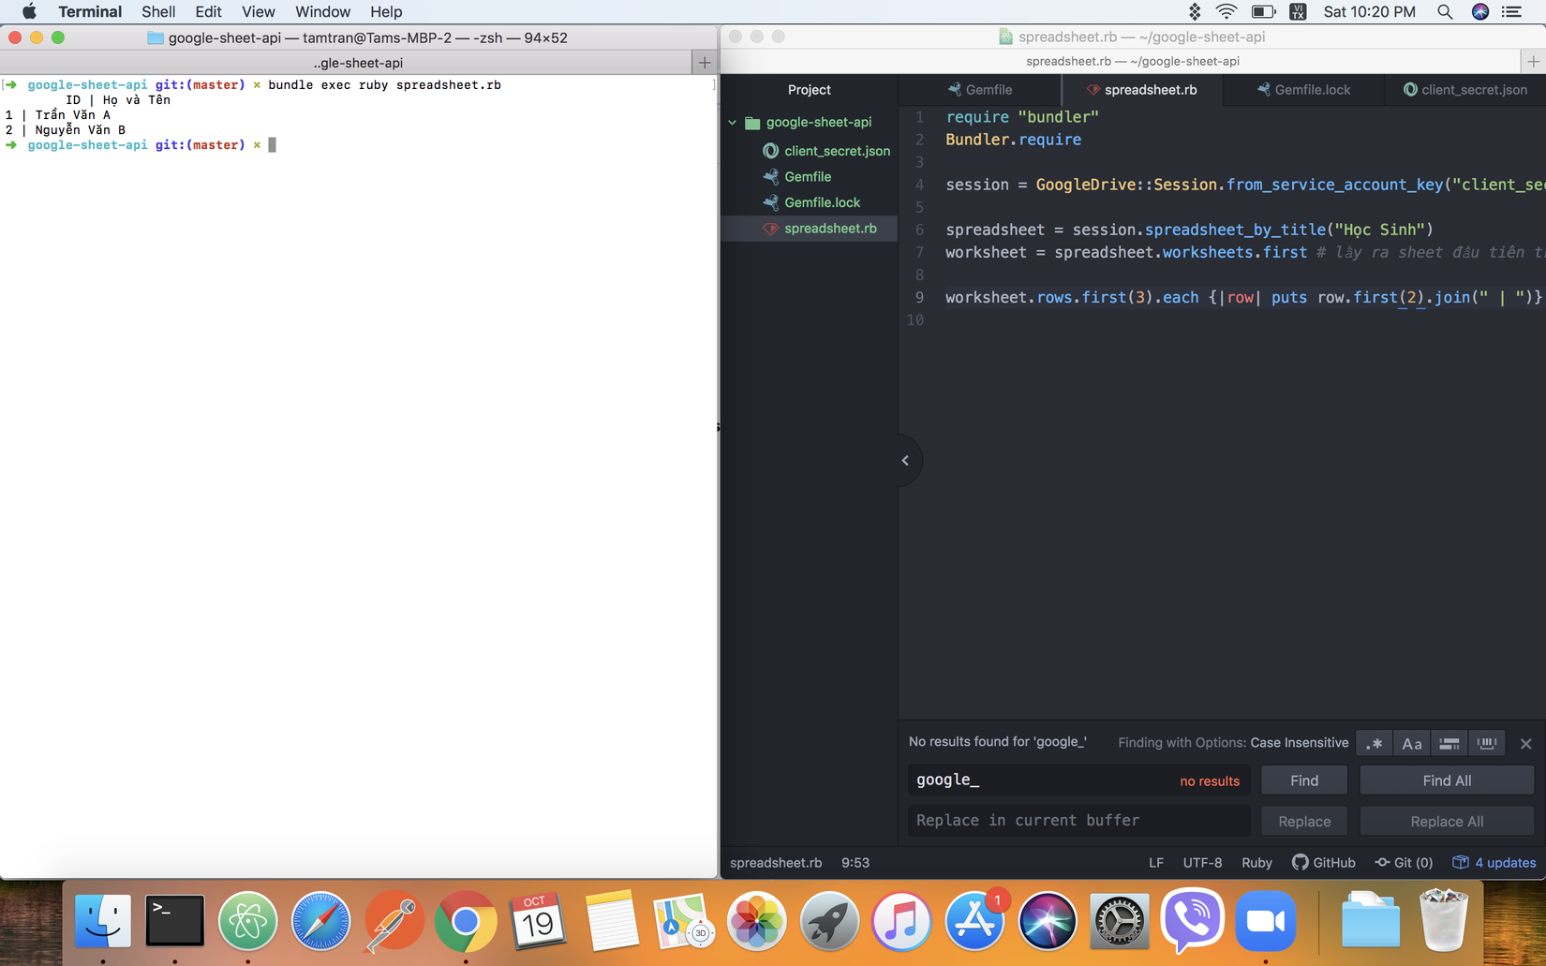The height and width of the screenshot is (966, 1546).
Task: Toggle the only-in-selection search option
Action: point(1449,744)
